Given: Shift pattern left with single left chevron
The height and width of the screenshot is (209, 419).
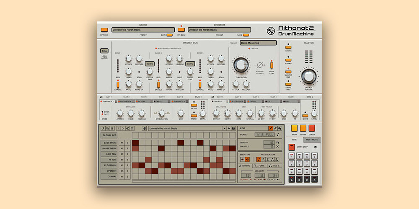Looking at the screenshot, I should click(119, 128).
